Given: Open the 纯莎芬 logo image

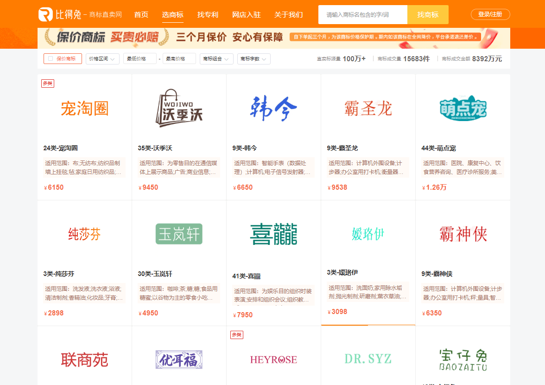Looking at the screenshot, I should coord(84,234).
